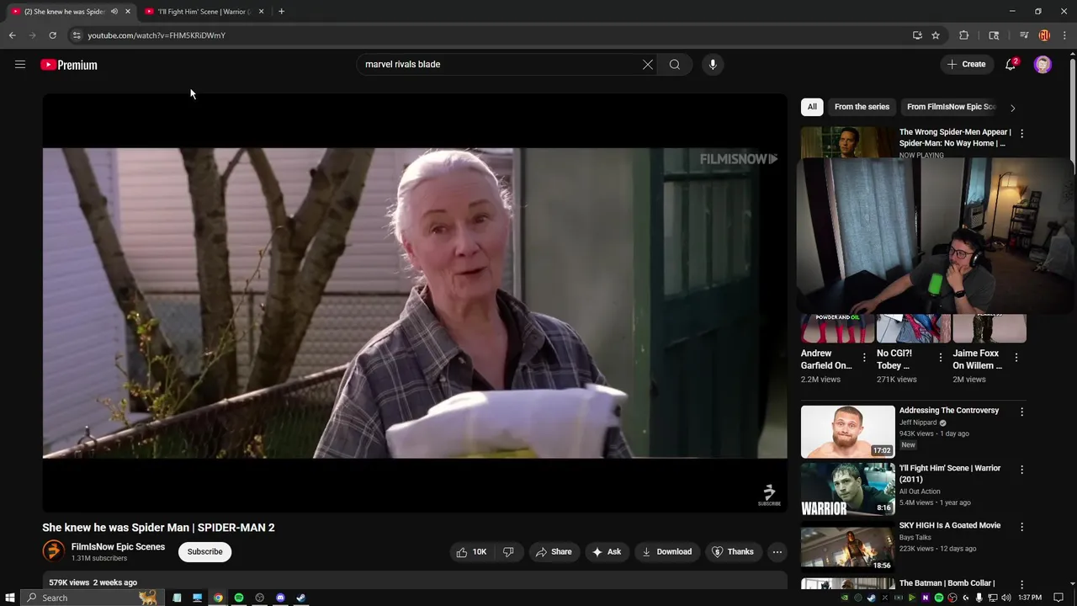Play Warrior 'I'll Fight Him' thumbnail

click(x=847, y=490)
